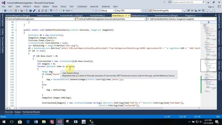Click the Navigate Backward toolbar icon
This screenshot has height=125, width=222.
[x=5, y=11]
